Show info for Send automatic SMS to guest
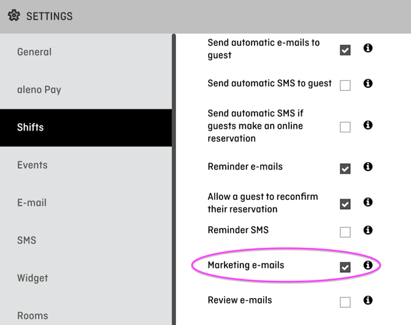Screen dimensions: 411x325 point(367,83)
